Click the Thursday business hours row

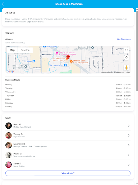tap(68, 96)
